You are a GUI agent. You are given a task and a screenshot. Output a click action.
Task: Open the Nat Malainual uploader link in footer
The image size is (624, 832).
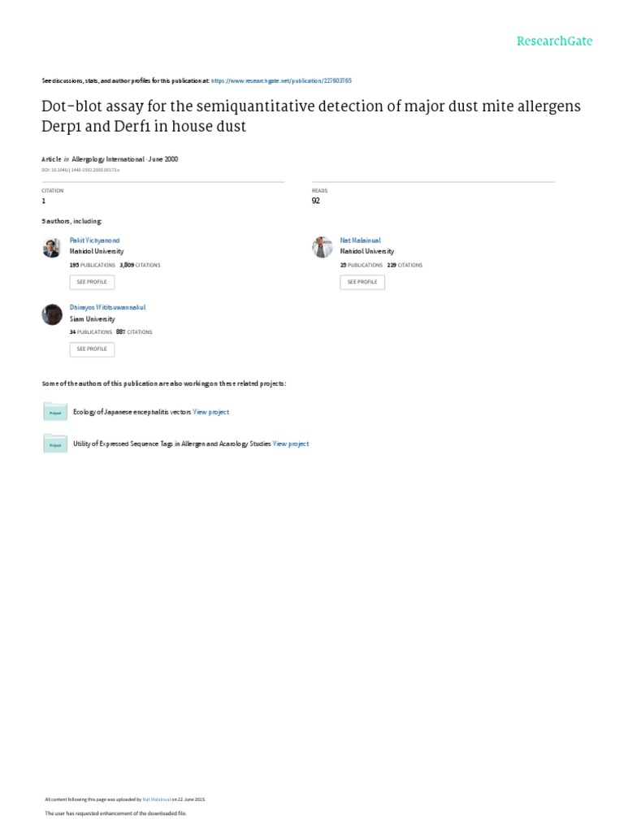pyautogui.click(x=157, y=799)
